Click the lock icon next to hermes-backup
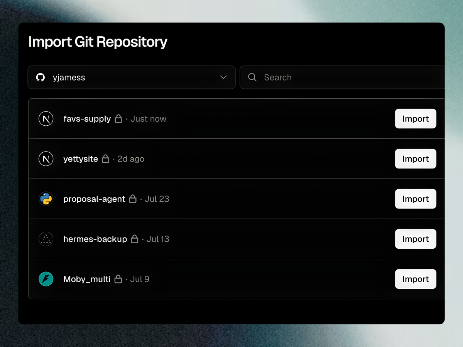 click(x=134, y=239)
